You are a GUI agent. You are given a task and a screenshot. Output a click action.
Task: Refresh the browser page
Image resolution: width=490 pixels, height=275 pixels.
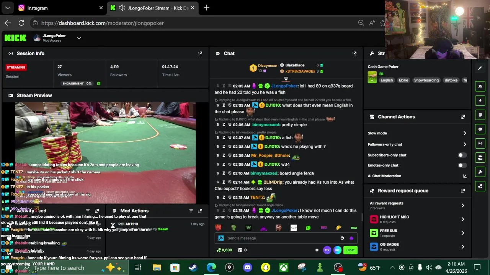click(21, 23)
